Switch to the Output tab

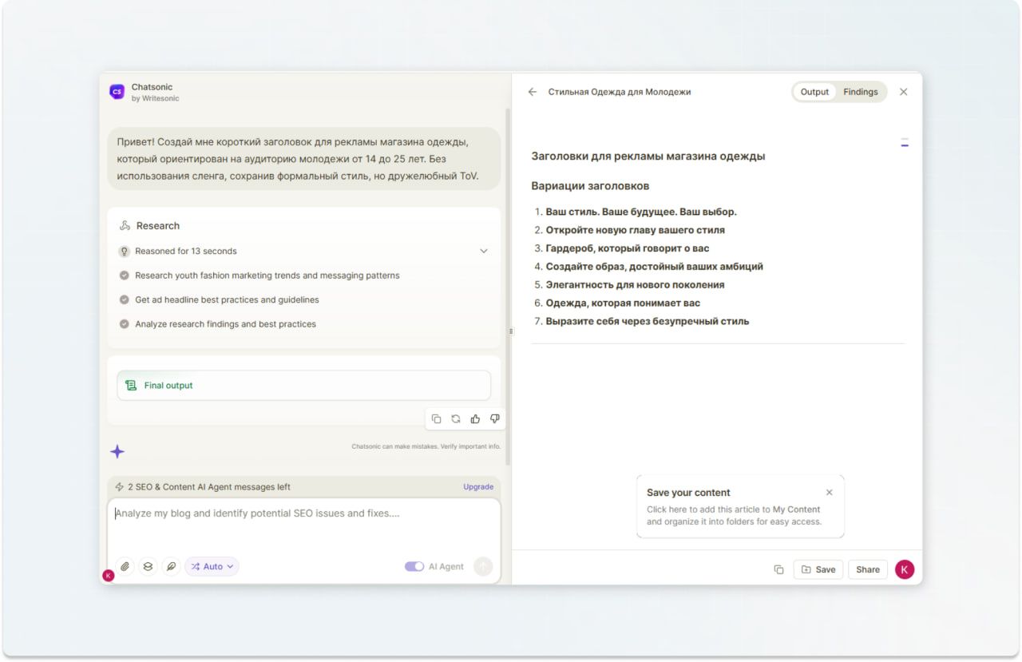point(814,92)
